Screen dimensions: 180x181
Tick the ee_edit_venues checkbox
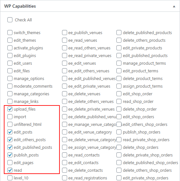click(64, 63)
